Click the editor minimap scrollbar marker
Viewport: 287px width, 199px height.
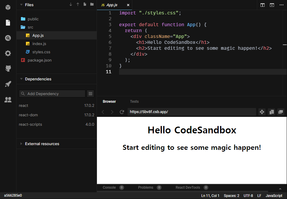(285, 45)
